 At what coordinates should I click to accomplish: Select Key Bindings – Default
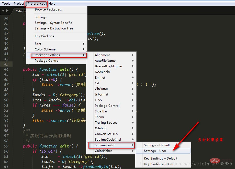(x=163, y=159)
